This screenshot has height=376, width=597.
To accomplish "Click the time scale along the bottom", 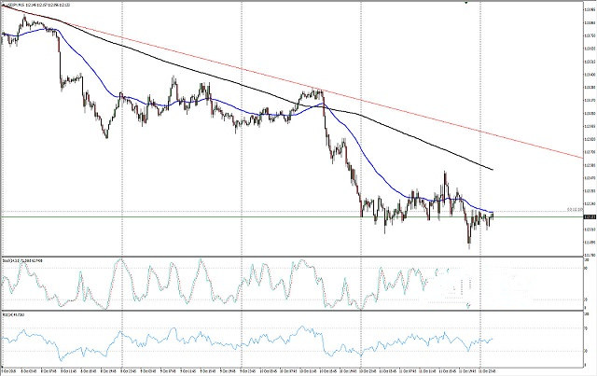I will coord(280,370).
